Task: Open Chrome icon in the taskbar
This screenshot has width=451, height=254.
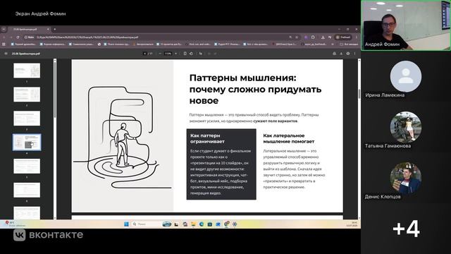Action: pos(227,224)
